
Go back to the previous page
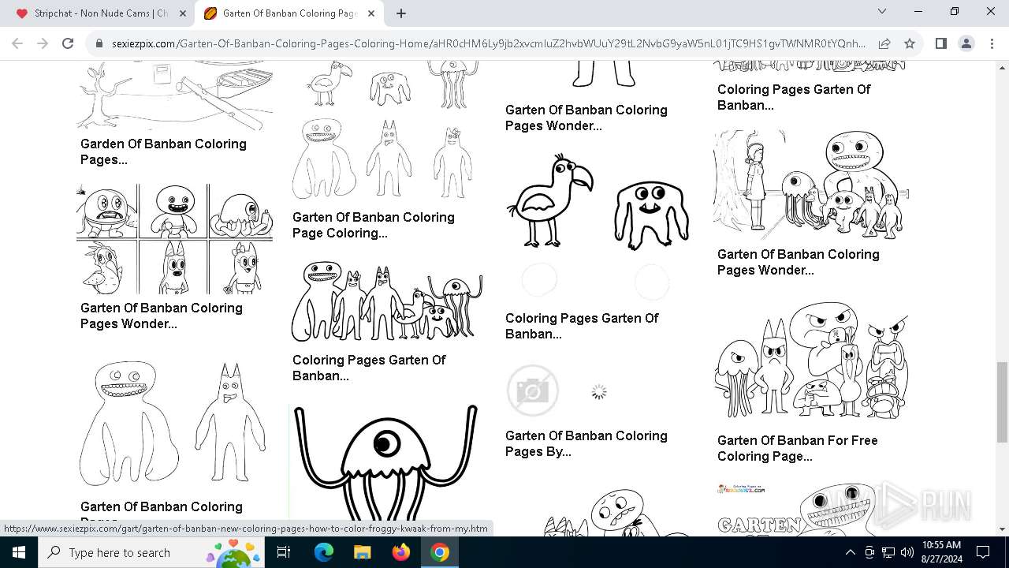[x=19, y=44]
